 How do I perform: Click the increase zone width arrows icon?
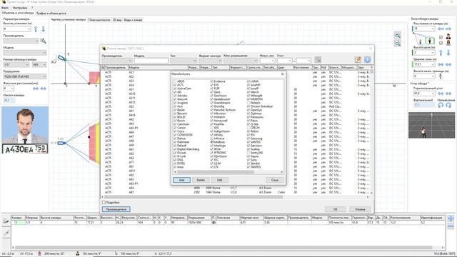point(448,64)
